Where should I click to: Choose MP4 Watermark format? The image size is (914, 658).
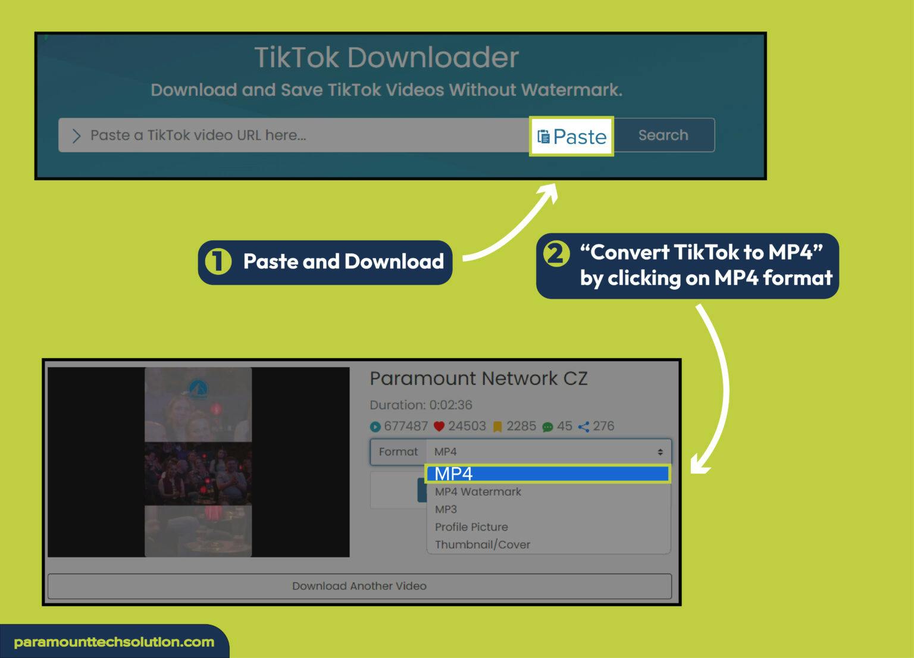coord(478,491)
